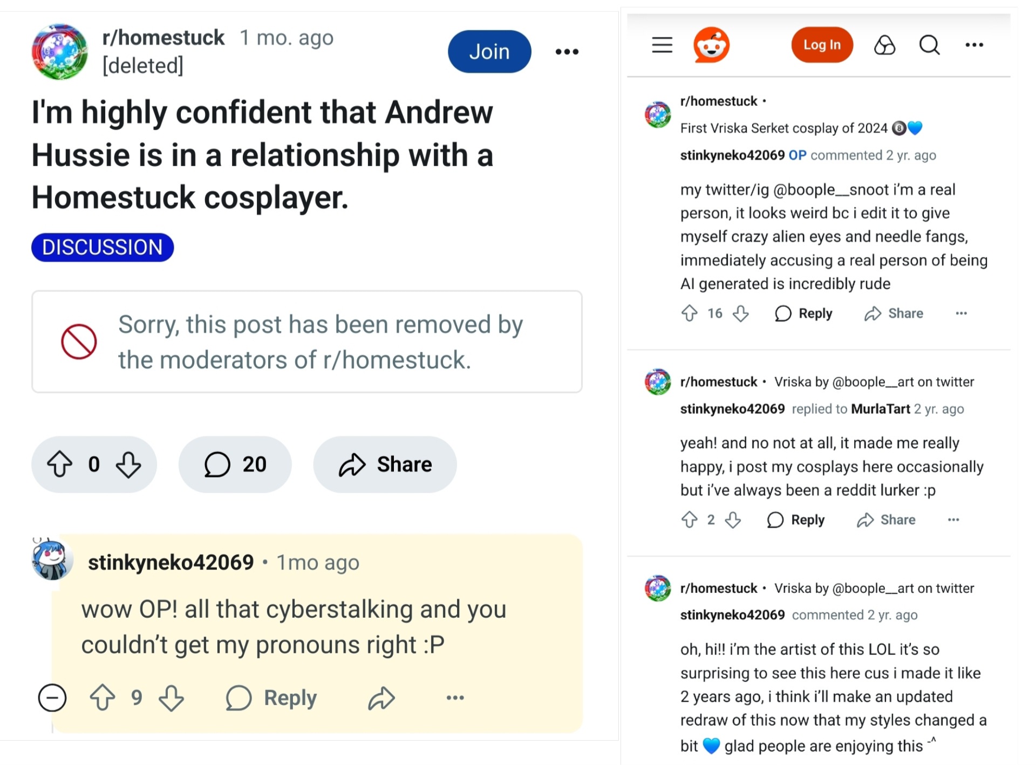1036x765 pixels.
Task: Click share arrow on cyberstalking comment
Action: tap(381, 698)
